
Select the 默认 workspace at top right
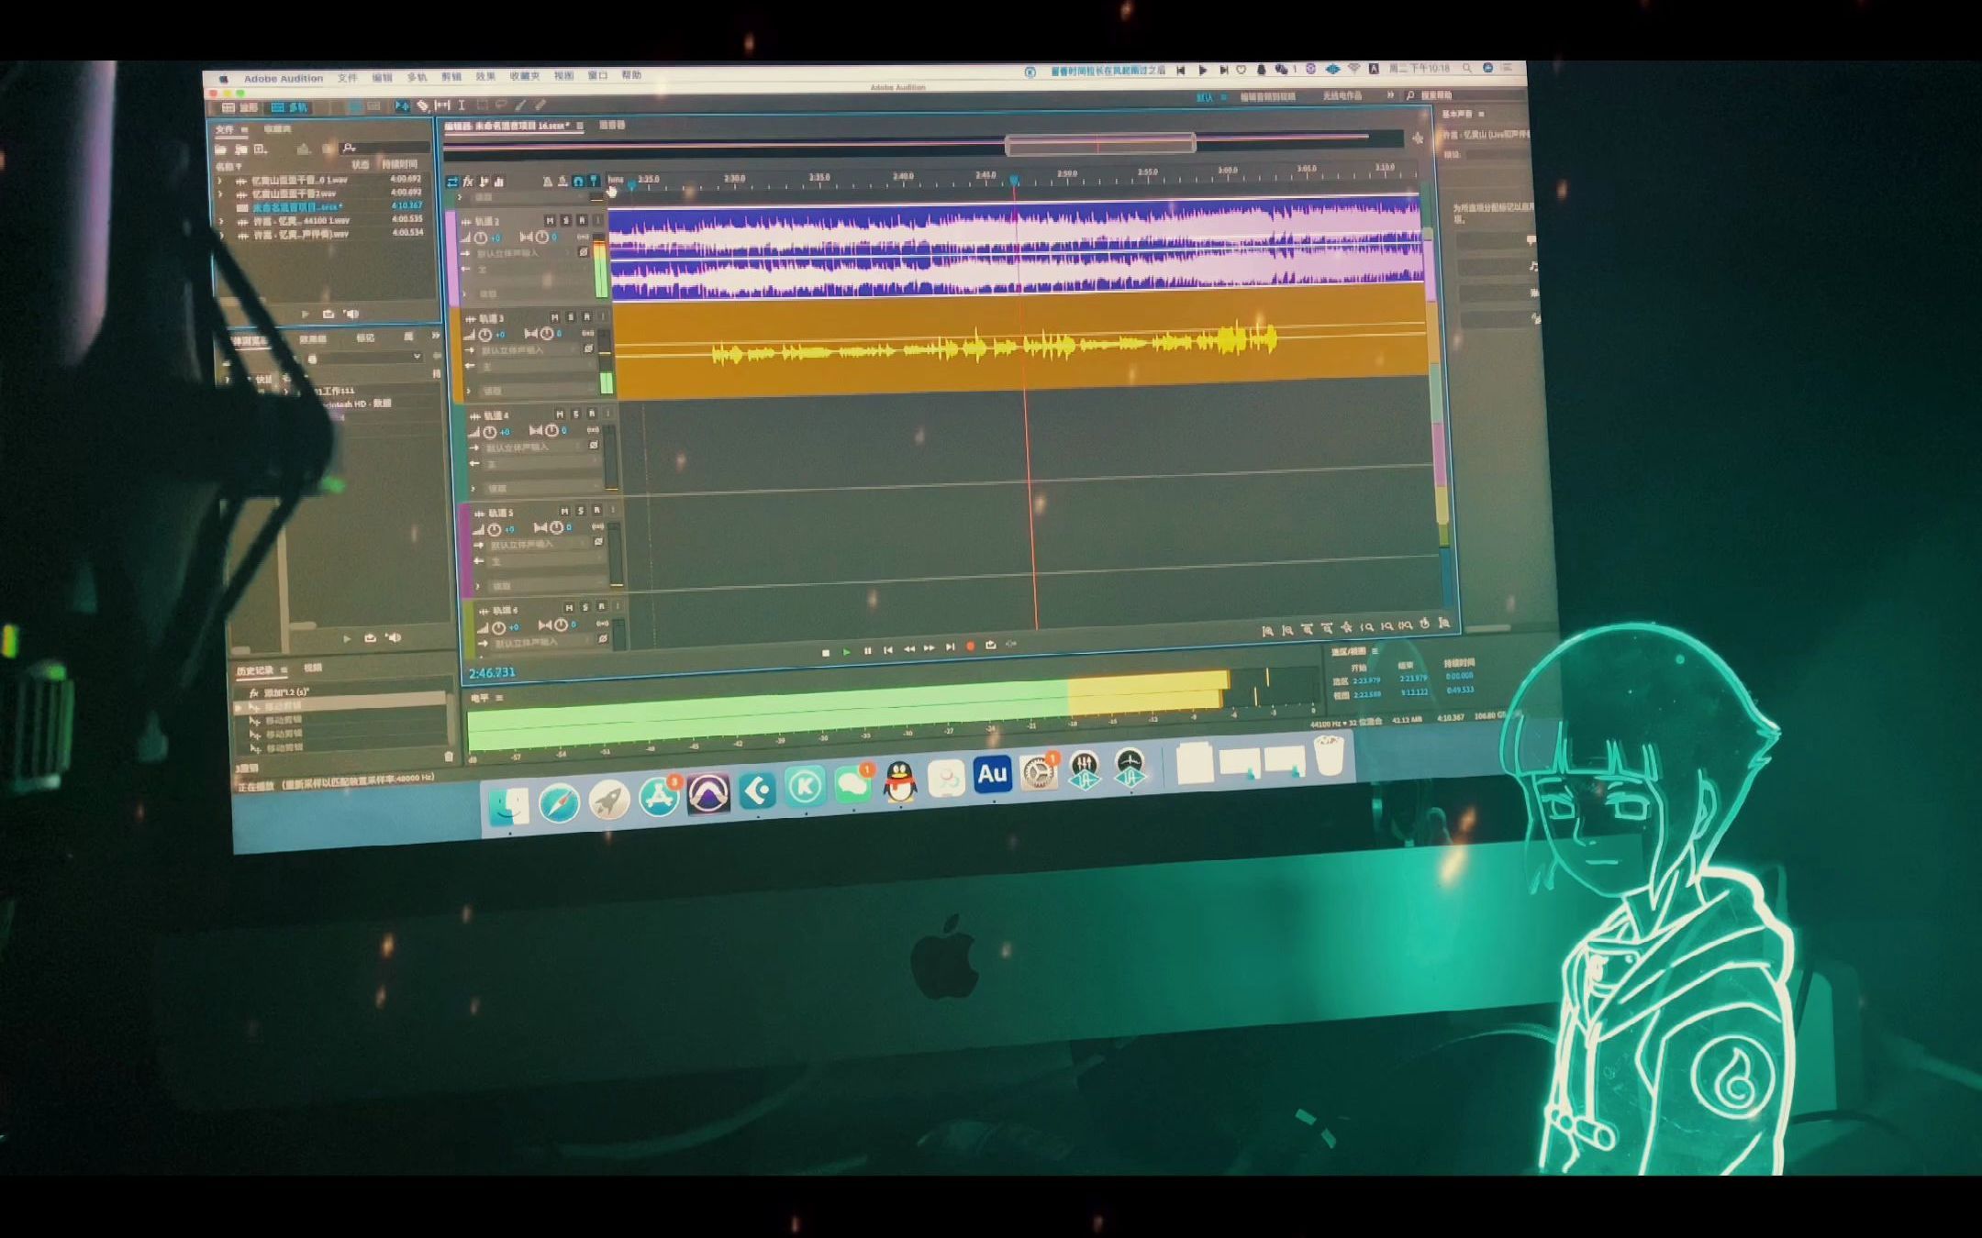(x=1205, y=98)
